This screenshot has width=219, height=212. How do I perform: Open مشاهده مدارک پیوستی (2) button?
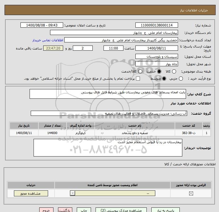point(121,210)
